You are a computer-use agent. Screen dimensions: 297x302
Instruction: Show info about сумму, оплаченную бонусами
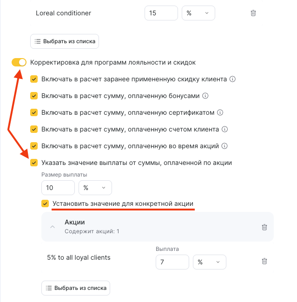(205, 96)
